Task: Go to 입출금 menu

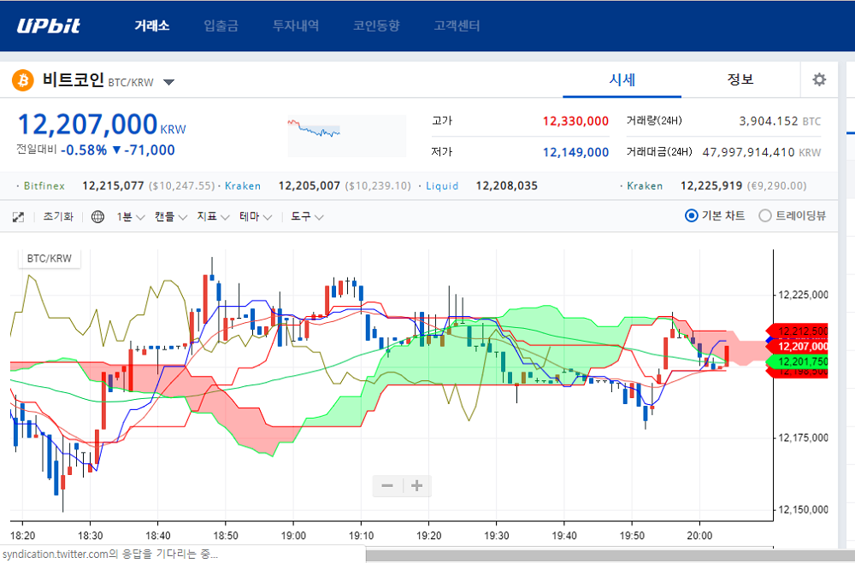Action: tap(221, 26)
